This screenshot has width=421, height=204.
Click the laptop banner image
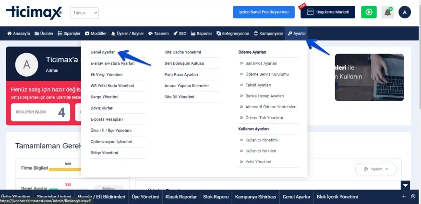tap(369, 78)
